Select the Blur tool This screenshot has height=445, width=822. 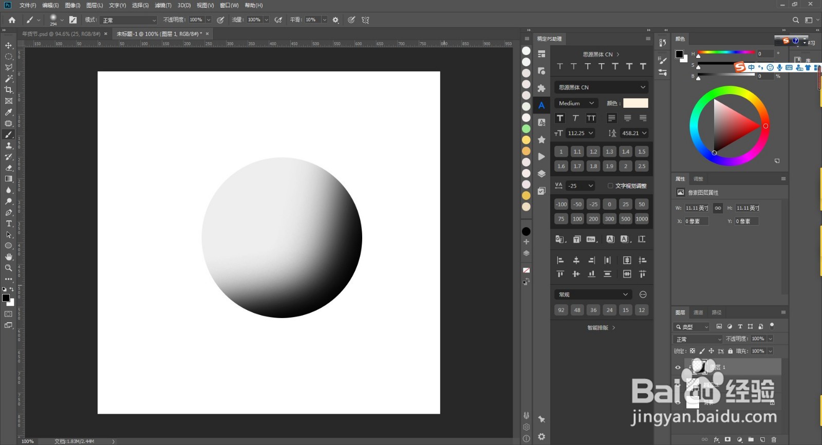9,190
